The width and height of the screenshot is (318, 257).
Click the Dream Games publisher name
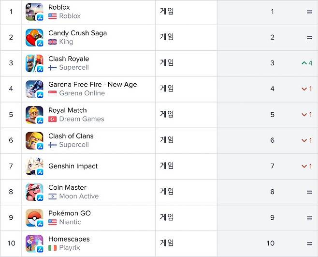pos(82,119)
